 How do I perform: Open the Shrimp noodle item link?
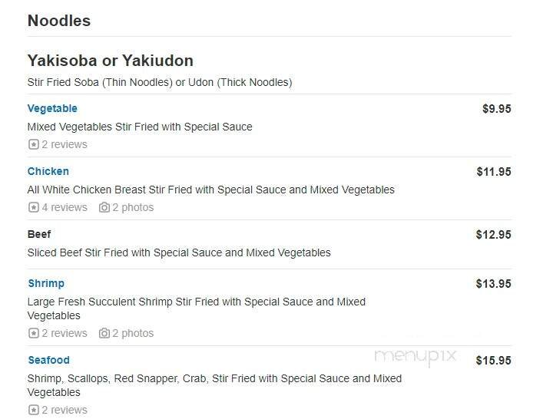(x=46, y=284)
